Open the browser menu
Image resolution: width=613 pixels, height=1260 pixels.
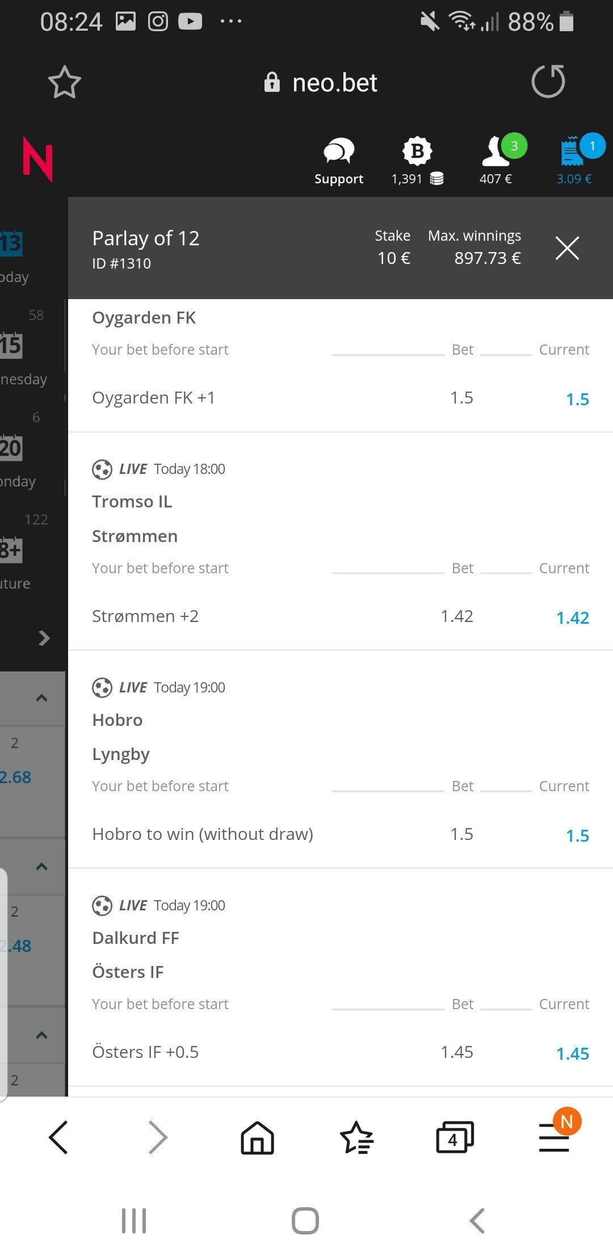click(554, 1137)
